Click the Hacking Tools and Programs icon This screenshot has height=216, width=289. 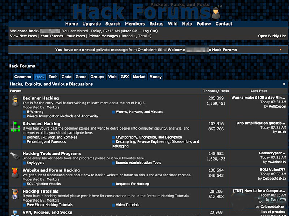15,156
